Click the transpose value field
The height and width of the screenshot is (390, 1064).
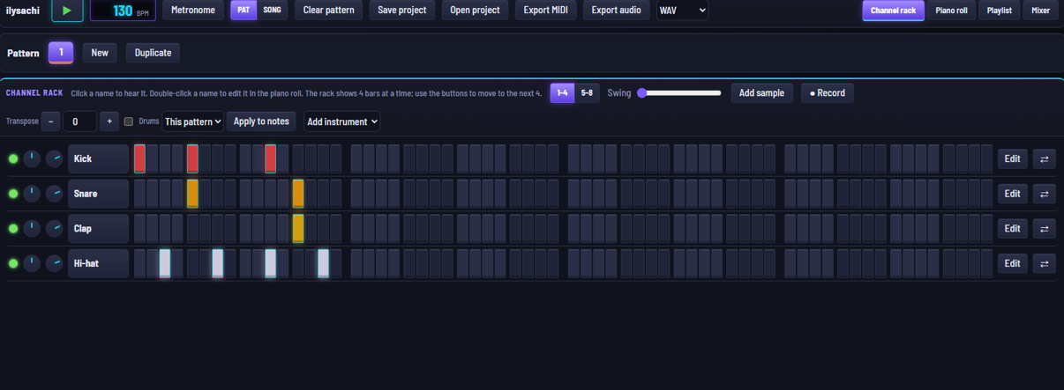pyautogui.click(x=79, y=121)
